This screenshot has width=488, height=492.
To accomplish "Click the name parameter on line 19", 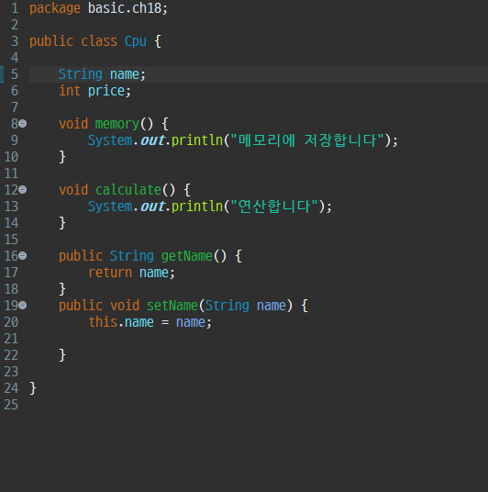I will coord(272,306).
